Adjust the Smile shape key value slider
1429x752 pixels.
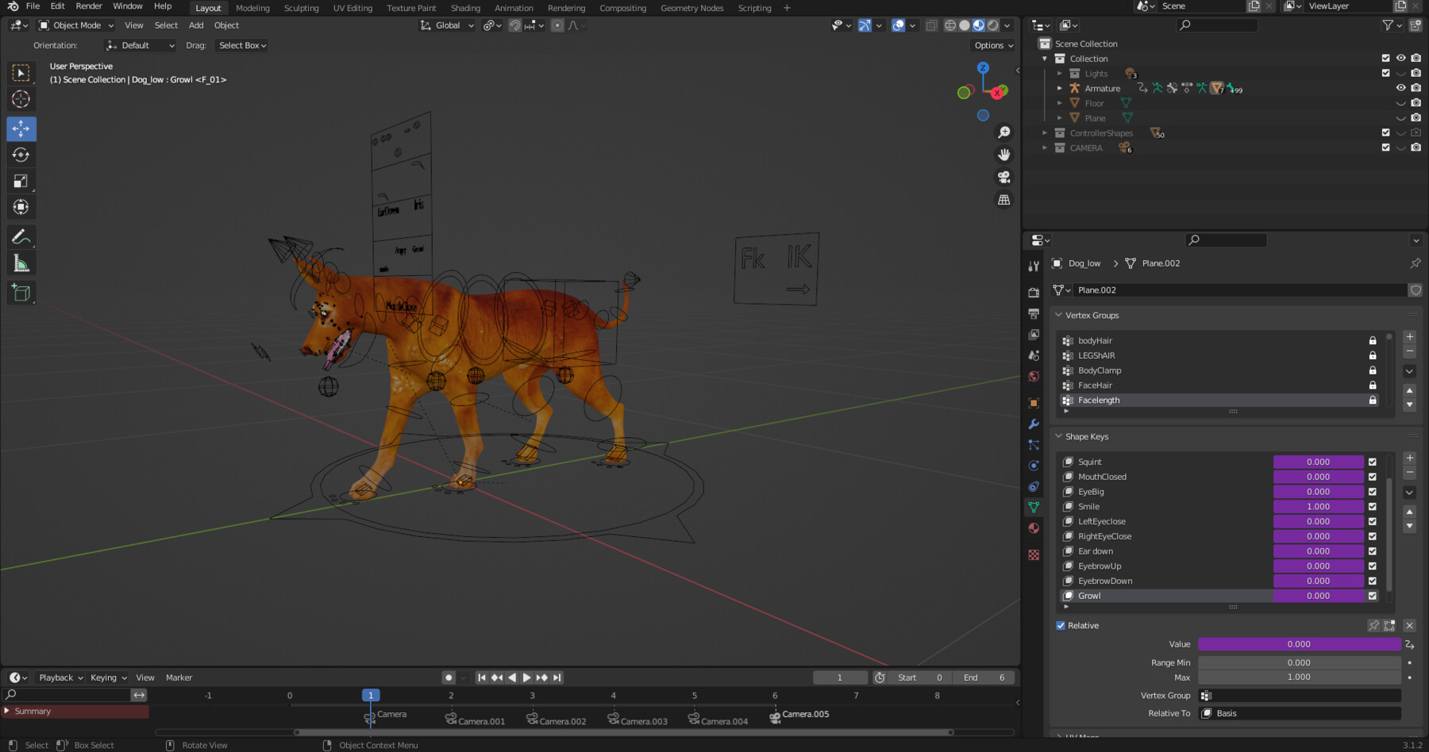tap(1318, 506)
